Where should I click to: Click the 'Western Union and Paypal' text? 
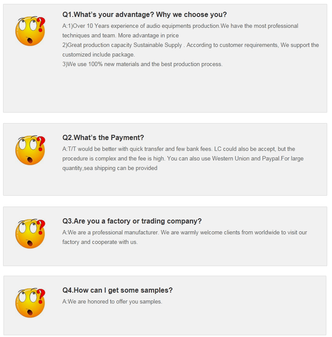pyautogui.click(x=246, y=159)
